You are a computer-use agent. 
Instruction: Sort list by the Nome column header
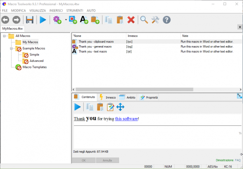click(99, 36)
